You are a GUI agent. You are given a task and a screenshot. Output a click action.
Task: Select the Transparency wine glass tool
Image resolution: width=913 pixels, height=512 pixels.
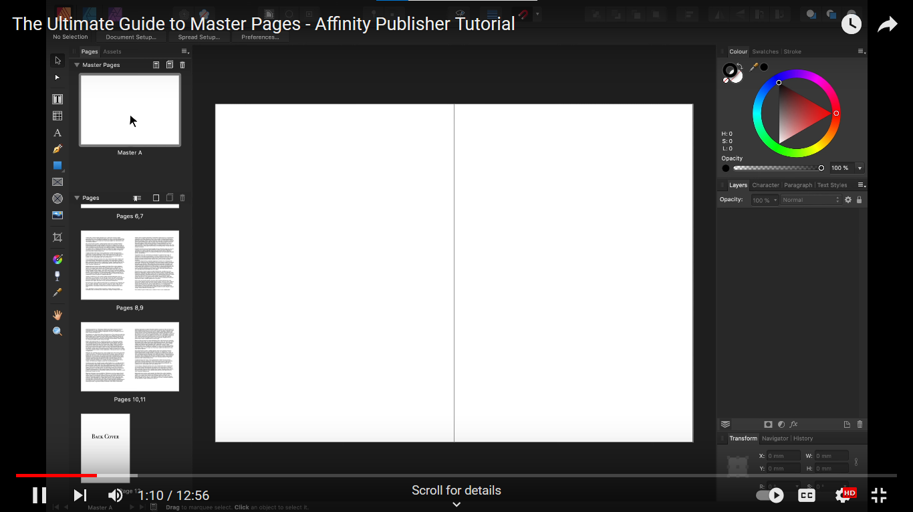(x=57, y=276)
